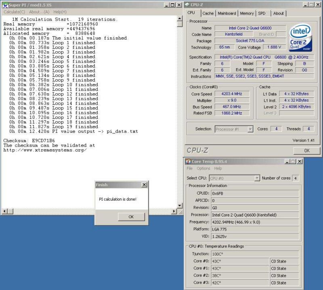Click the Core #3 temperature 42C°
The width and height of the screenshot is (323, 290).
(x=240, y=283)
